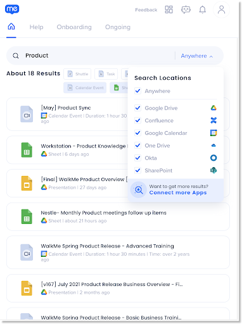Click the WalkMe 'me' logo
The image size is (242, 324).
click(x=12, y=9)
